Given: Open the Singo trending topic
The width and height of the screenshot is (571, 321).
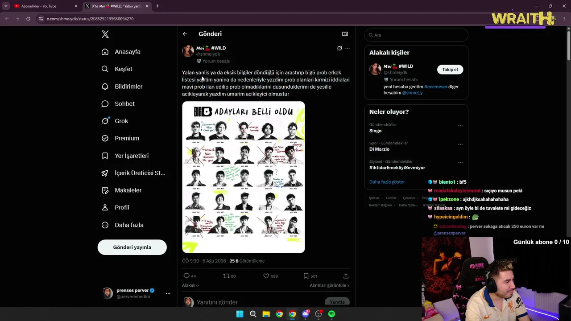Looking at the screenshot, I should [375, 131].
